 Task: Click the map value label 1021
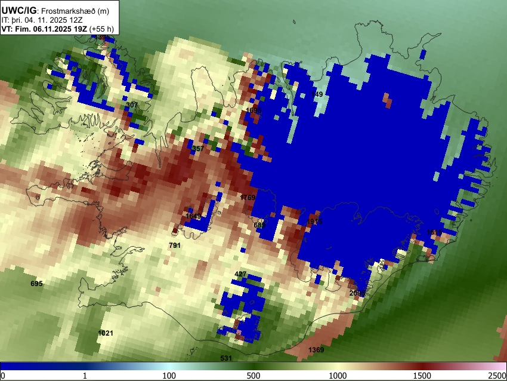click(106, 333)
